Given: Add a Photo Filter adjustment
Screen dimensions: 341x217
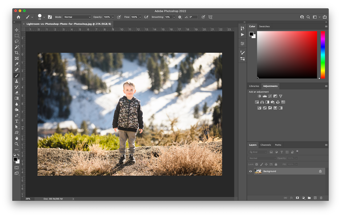Looking at the screenshot, I should pyautogui.click(x=273, y=102).
